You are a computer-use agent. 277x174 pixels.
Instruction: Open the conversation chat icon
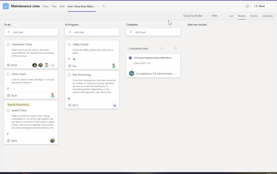[x=247, y=6]
